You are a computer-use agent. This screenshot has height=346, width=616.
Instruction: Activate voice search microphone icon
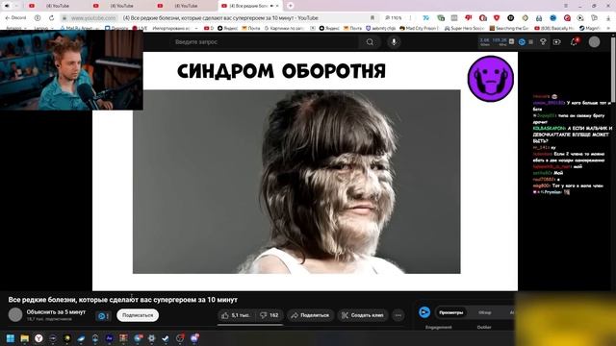[x=394, y=42]
